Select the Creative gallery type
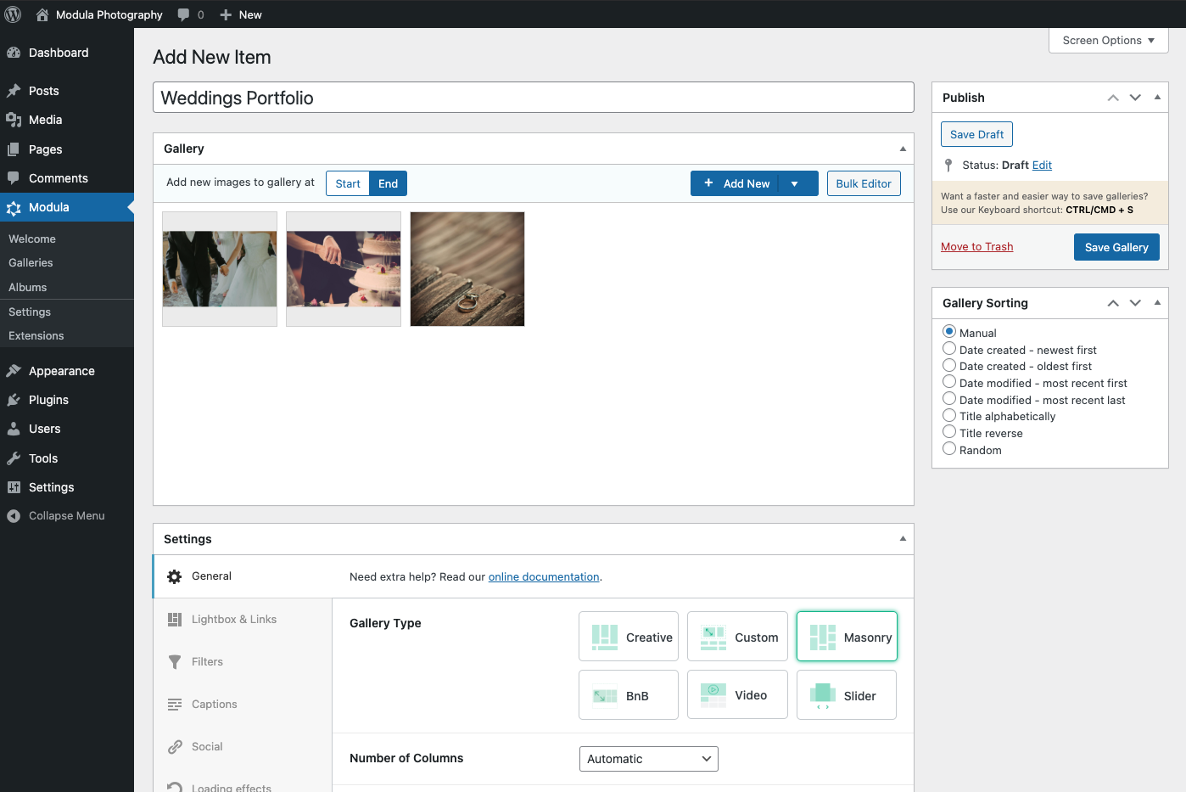 tap(629, 637)
